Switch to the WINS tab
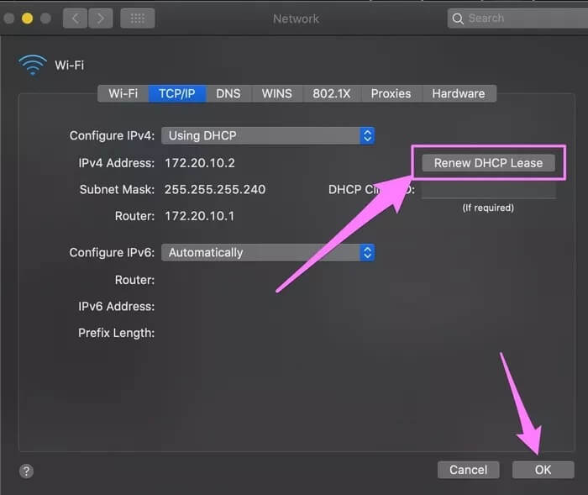588x495 pixels. pos(276,93)
